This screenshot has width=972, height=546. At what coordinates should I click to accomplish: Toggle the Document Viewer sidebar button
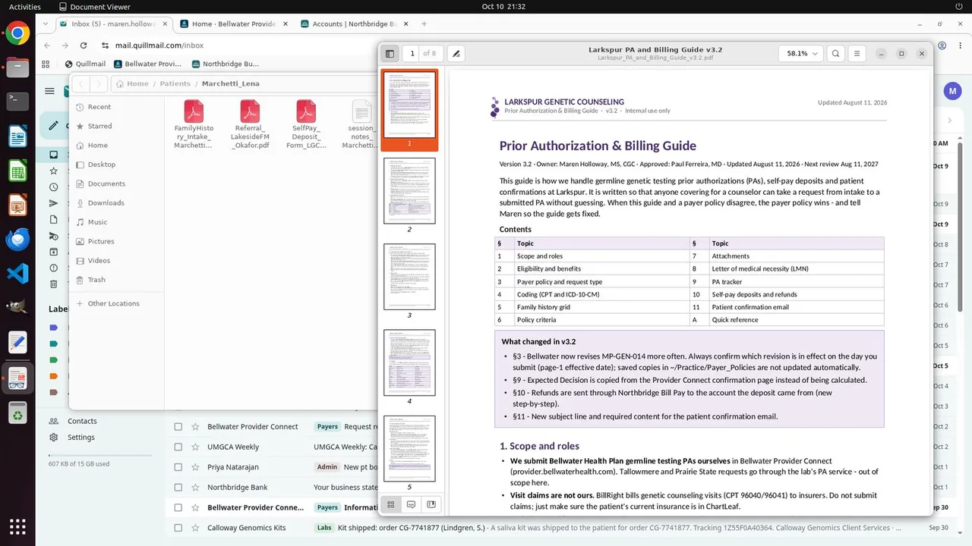pyautogui.click(x=390, y=54)
